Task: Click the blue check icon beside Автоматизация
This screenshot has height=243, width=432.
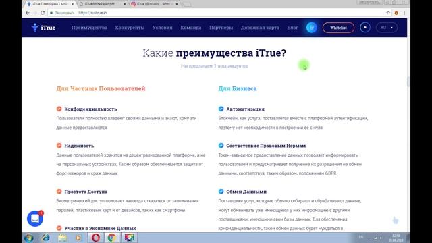Action: coord(221,109)
